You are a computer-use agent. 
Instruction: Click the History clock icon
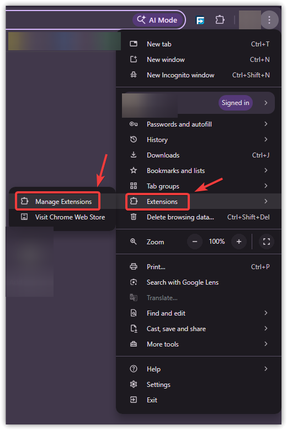134,139
